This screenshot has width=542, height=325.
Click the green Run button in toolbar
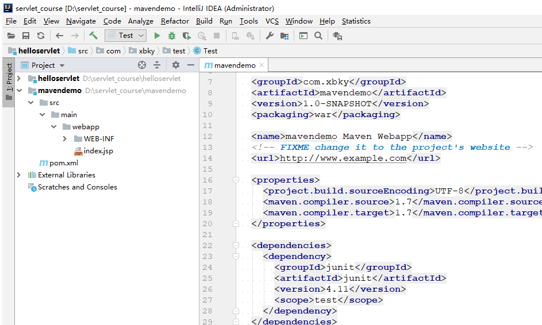click(157, 36)
